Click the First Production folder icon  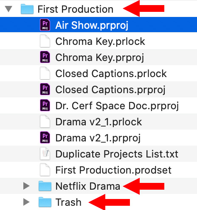pyautogui.click(x=27, y=9)
